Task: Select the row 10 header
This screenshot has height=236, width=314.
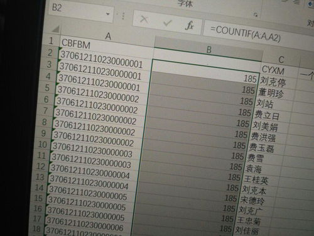Action: click(43, 144)
